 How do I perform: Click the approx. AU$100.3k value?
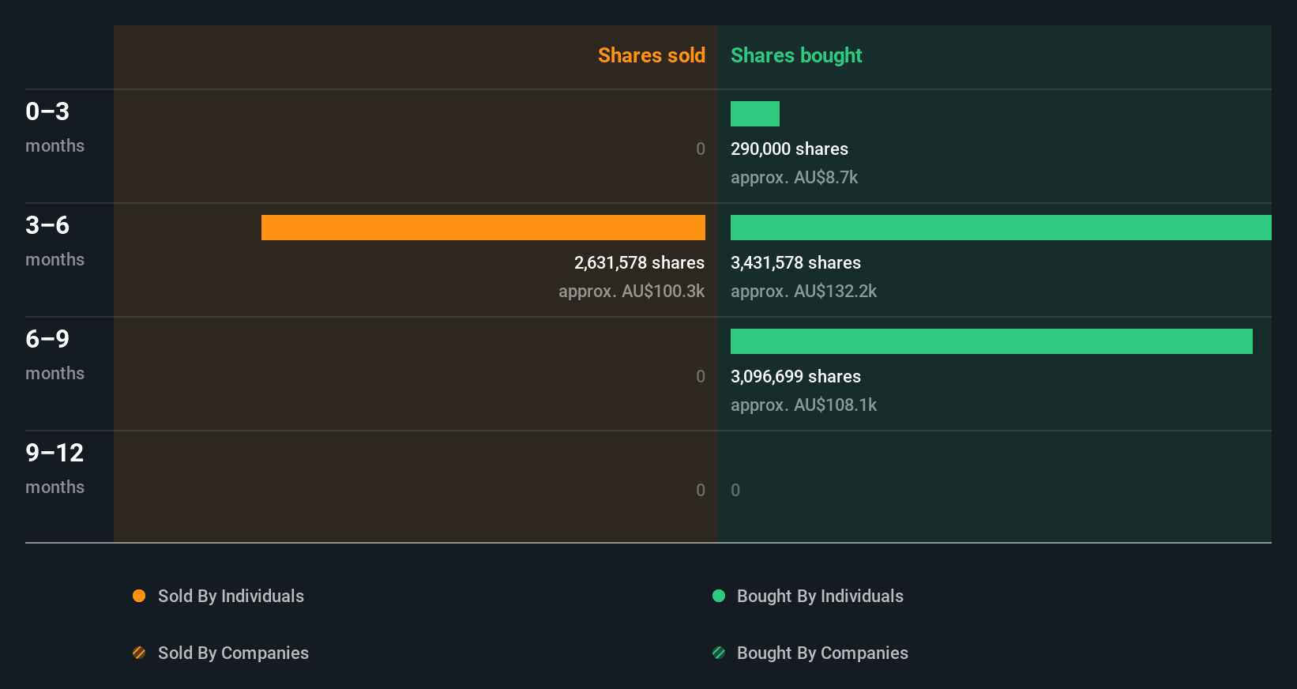pos(631,291)
